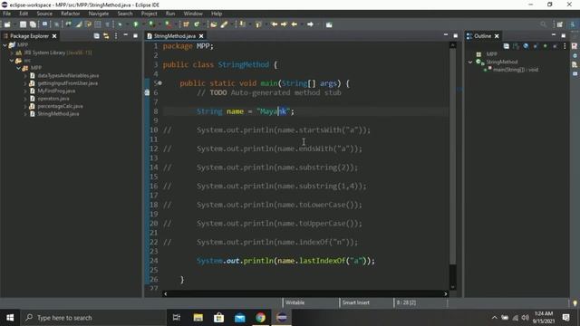Click the Save toolbar icon
The width and height of the screenshot is (580, 326).
click(x=23, y=24)
